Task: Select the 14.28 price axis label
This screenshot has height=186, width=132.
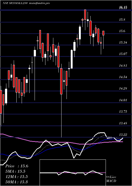Action: pyautogui.click(x=123, y=88)
